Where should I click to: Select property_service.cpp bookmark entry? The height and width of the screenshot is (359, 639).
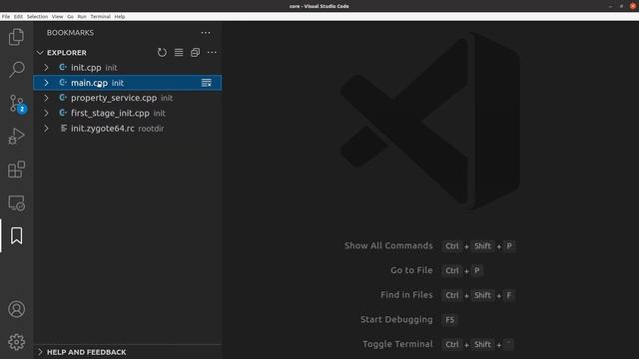tap(128, 98)
